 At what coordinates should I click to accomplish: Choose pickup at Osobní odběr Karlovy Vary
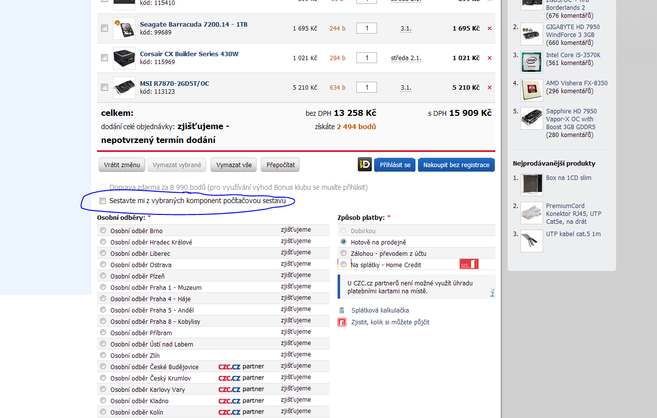(x=103, y=389)
